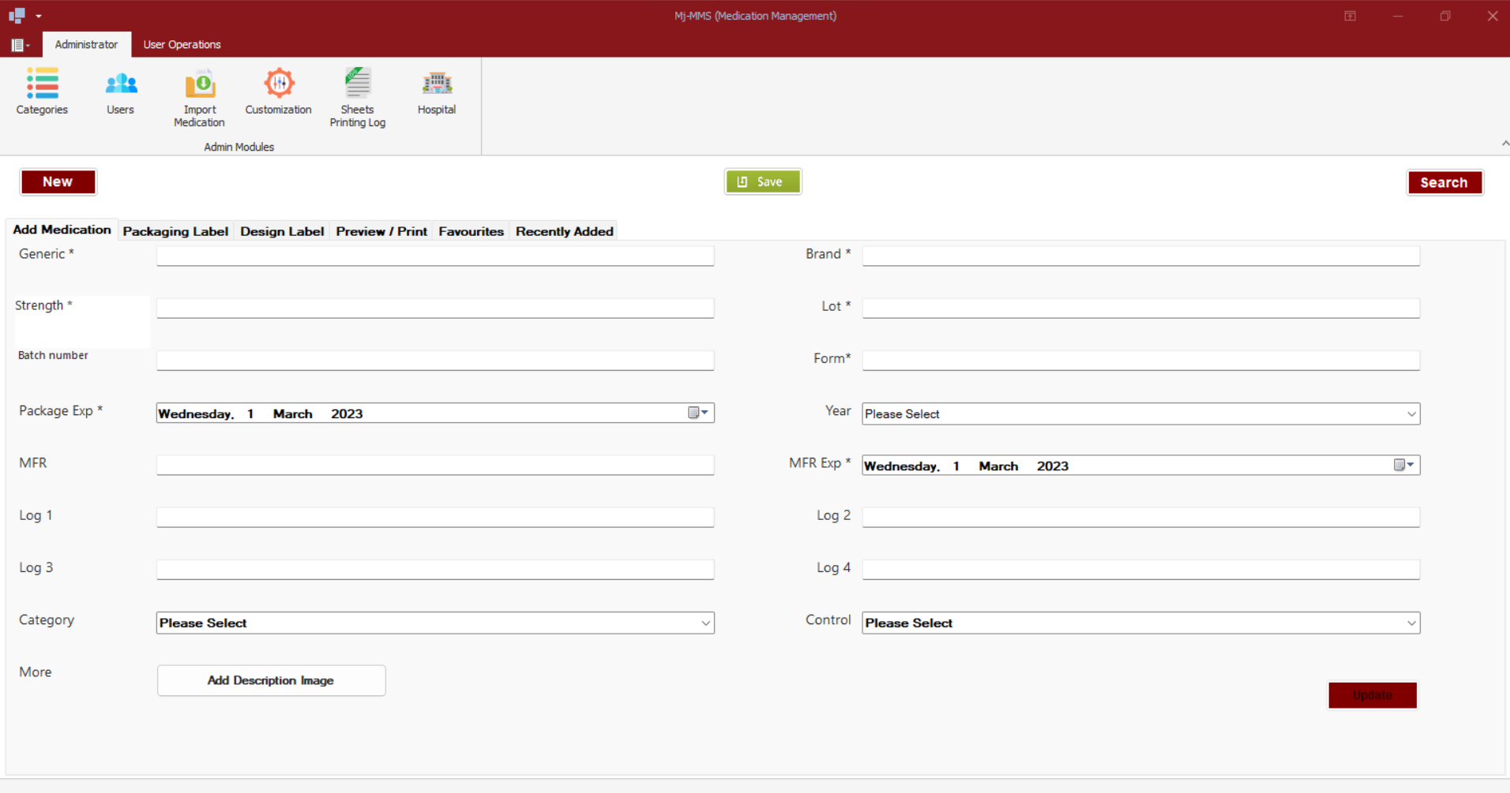Focus the Log 4 field

(1140, 570)
